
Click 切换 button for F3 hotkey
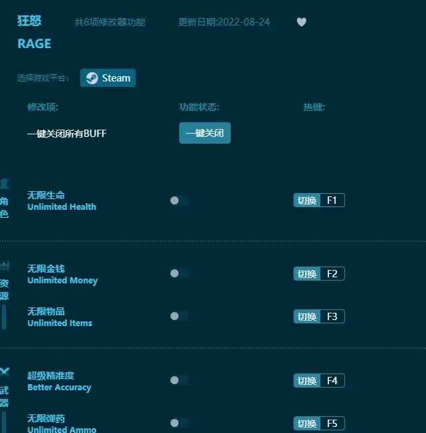[307, 317]
